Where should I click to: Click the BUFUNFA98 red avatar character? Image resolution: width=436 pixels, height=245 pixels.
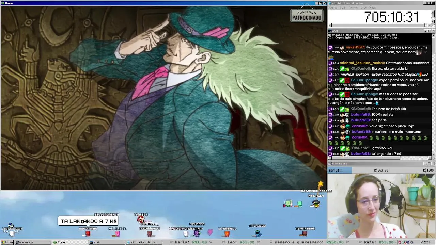pyautogui.click(x=88, y=233)
